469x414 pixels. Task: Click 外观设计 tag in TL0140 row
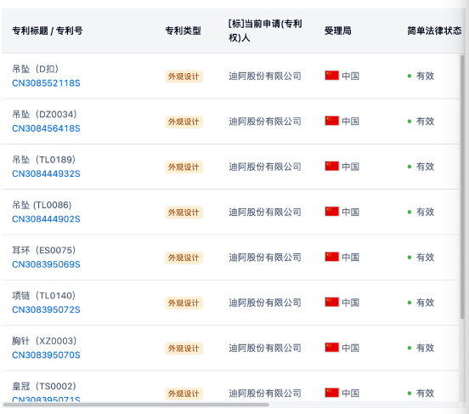[184, 303]
